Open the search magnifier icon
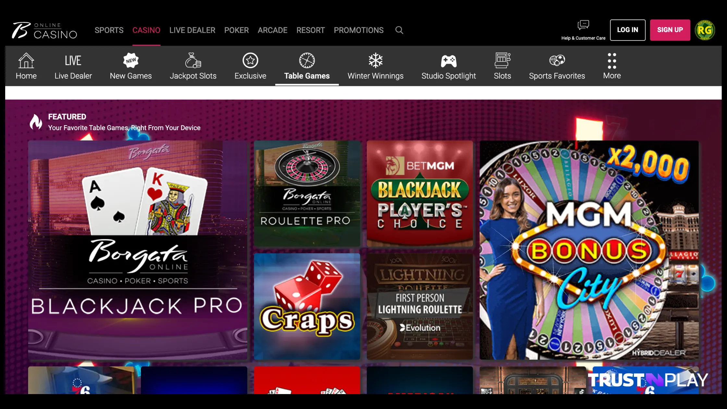The image size is (727, 409). (x=399, y=30)
